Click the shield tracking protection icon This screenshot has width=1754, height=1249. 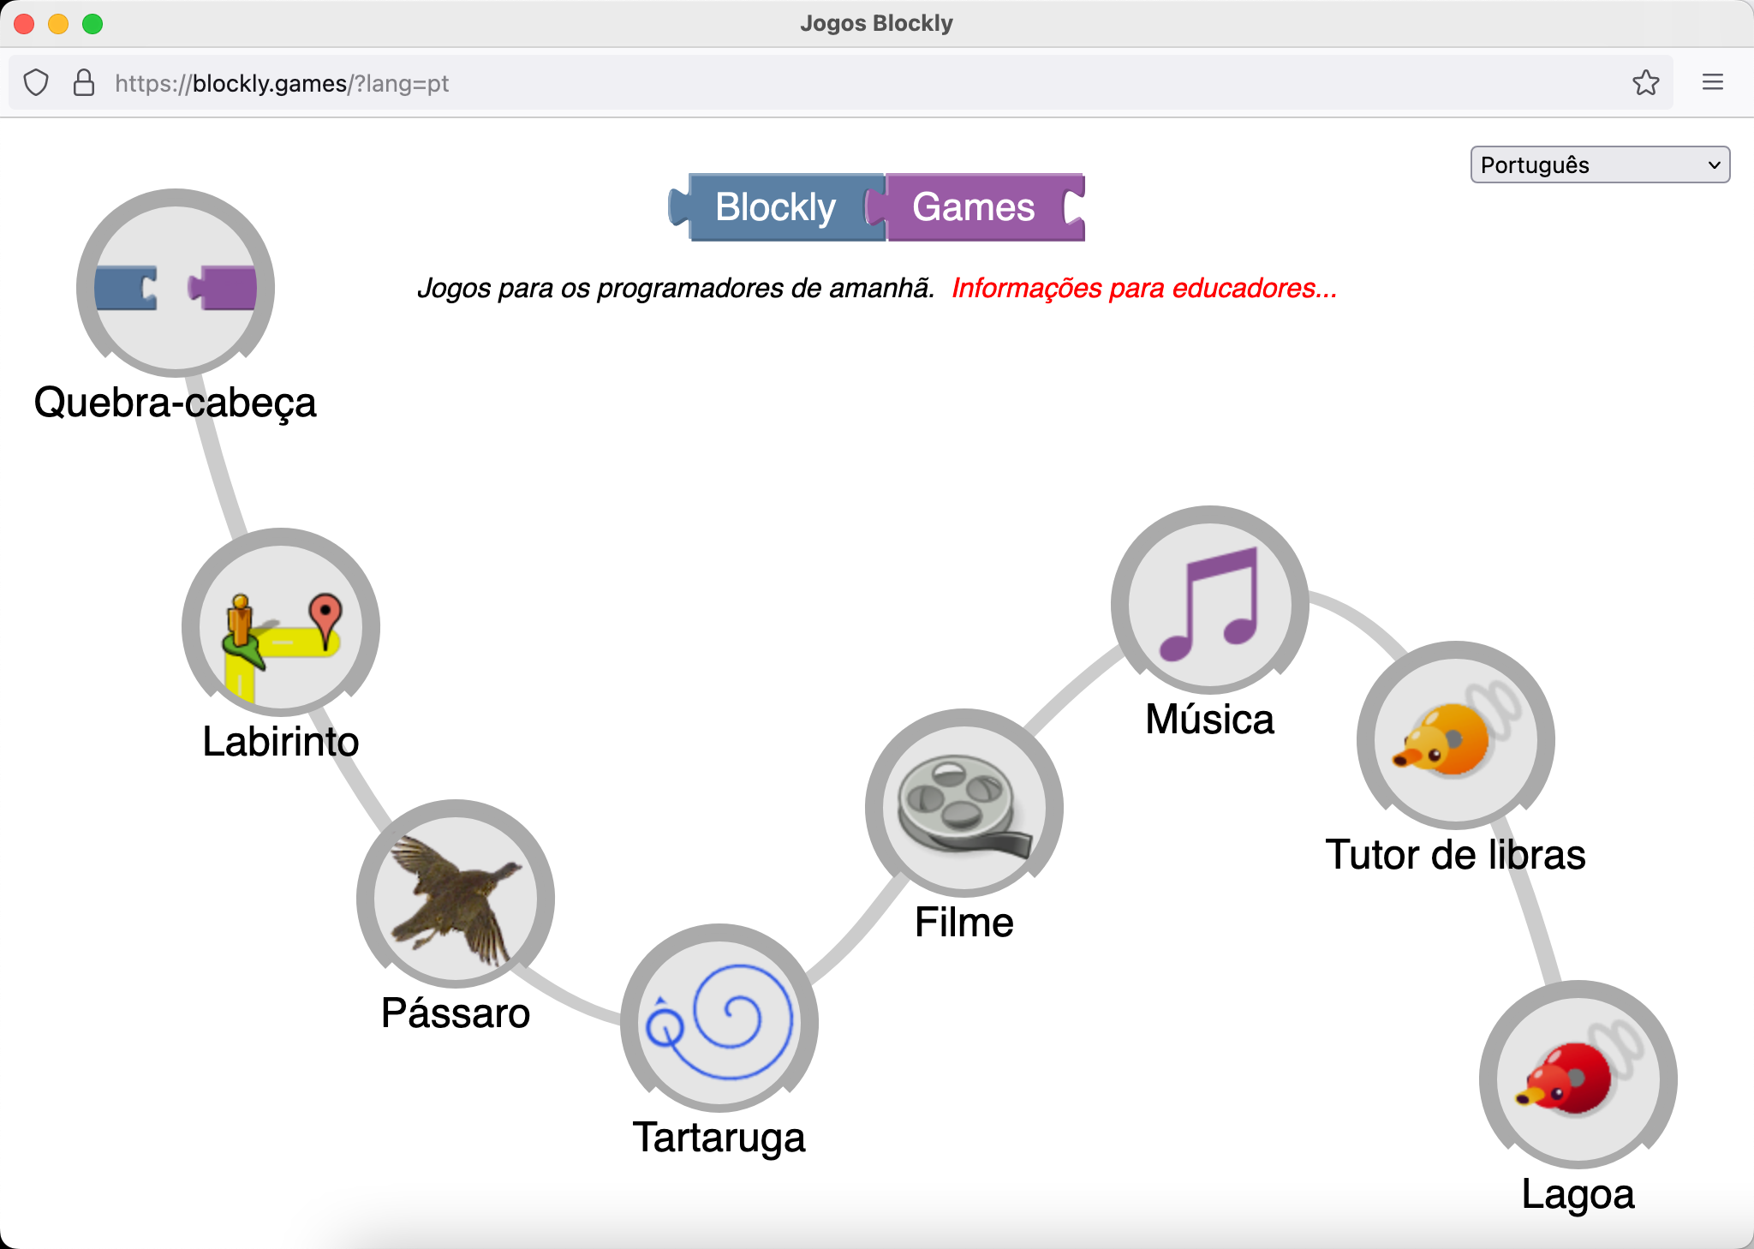[x=36, y=83]
